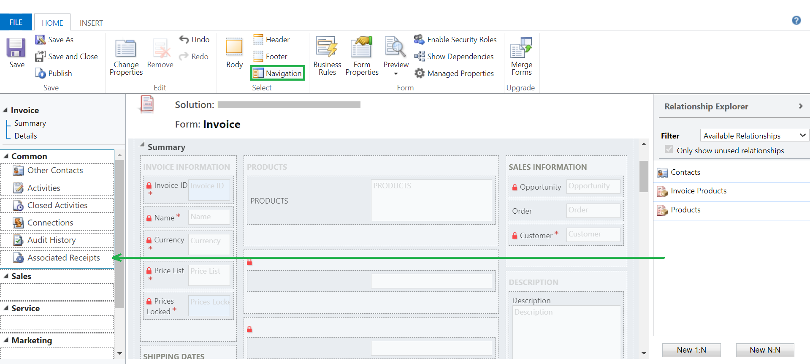
Task: Collapse the Relationship Explorer panel chevron
Action: 800,106
